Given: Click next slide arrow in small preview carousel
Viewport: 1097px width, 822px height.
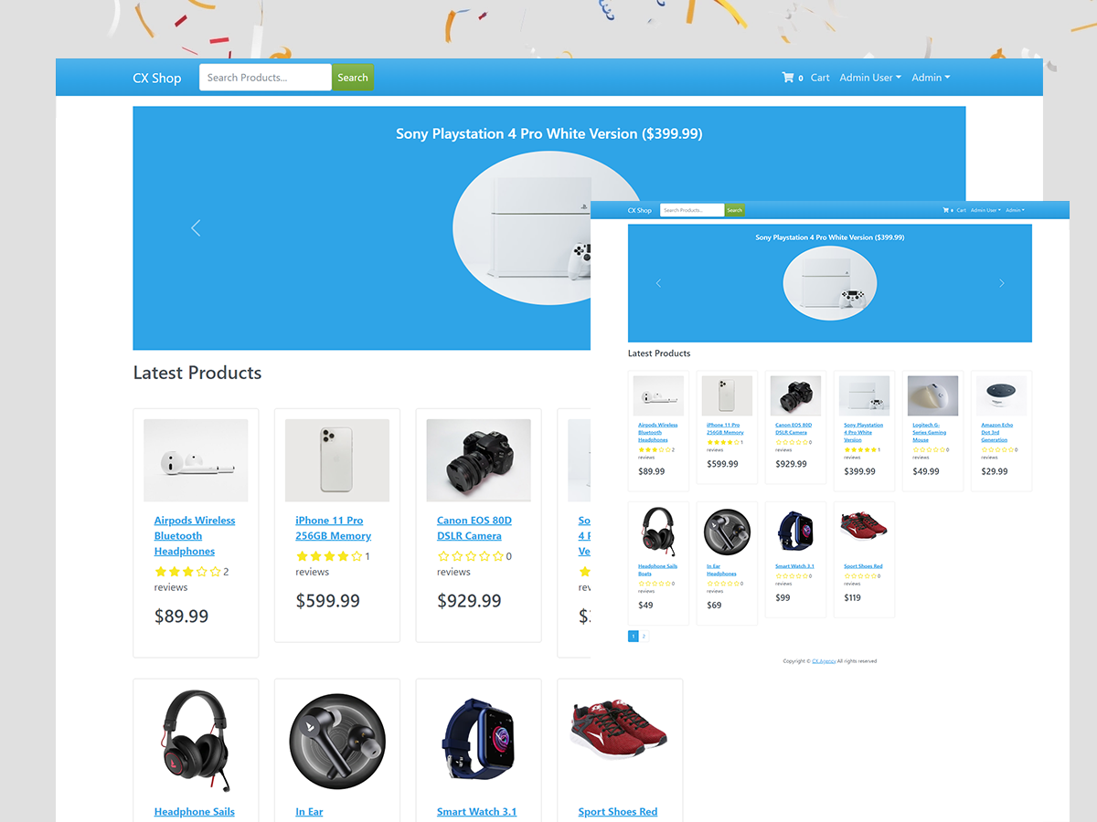Looking at the screenshot, I should [1001, 283].
